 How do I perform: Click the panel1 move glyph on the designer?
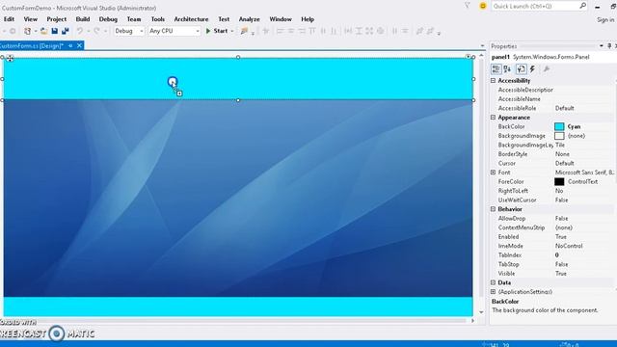coord(10,59)
